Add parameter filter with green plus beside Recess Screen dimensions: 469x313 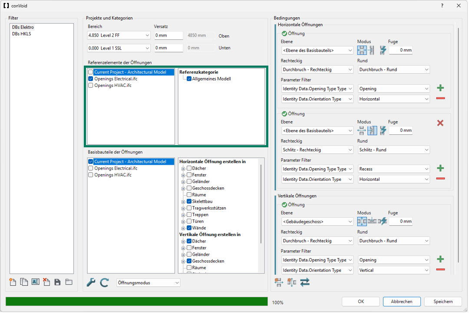(x=440, y=168)
